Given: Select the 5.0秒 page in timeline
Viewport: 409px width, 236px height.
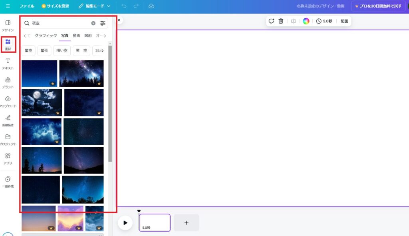Looking at the screenshot, I should point(155,223).
